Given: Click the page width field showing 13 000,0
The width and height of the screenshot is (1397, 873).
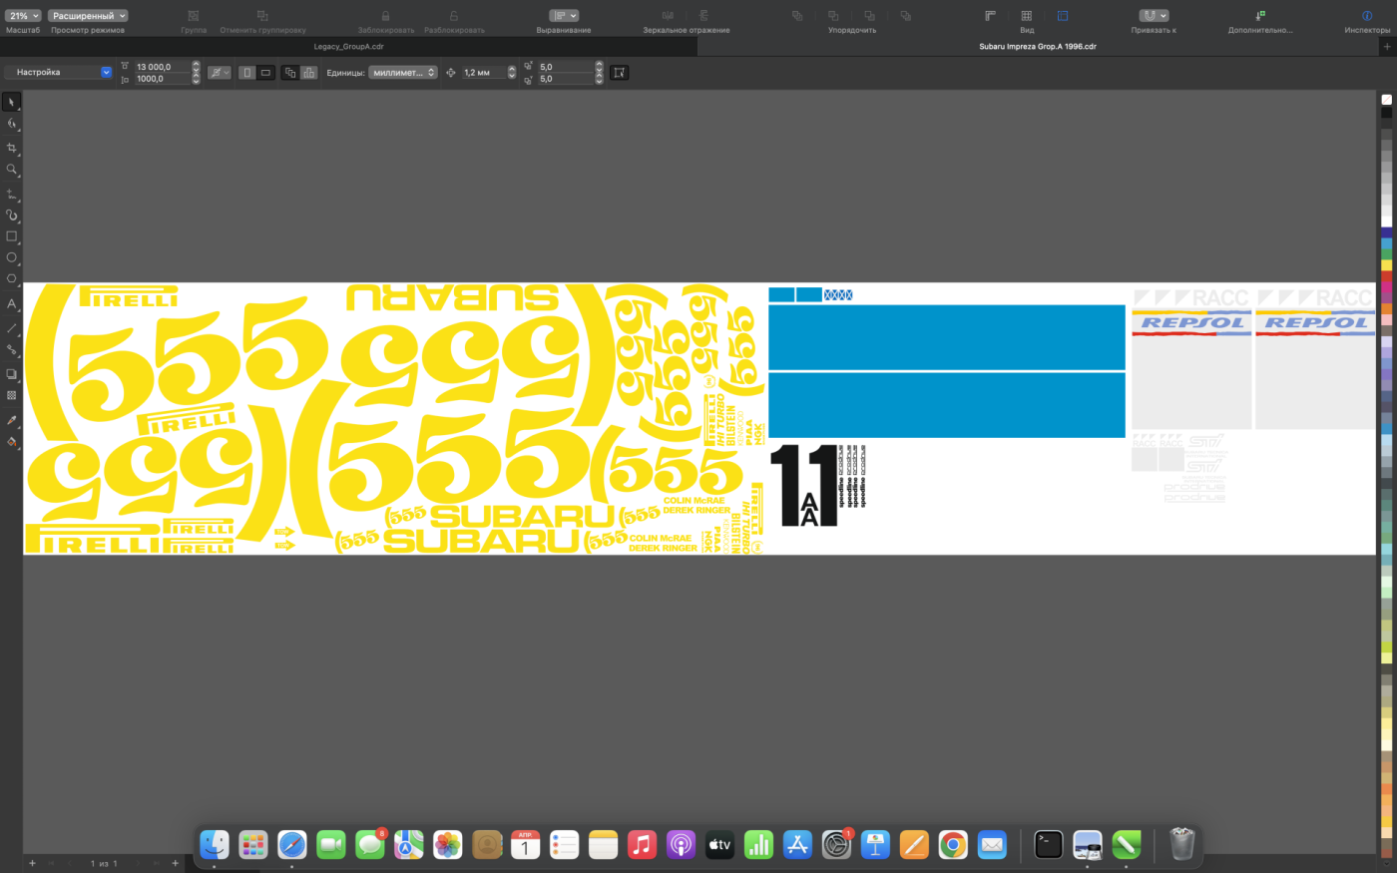Looking at the screenshot, I should [160, 67].
